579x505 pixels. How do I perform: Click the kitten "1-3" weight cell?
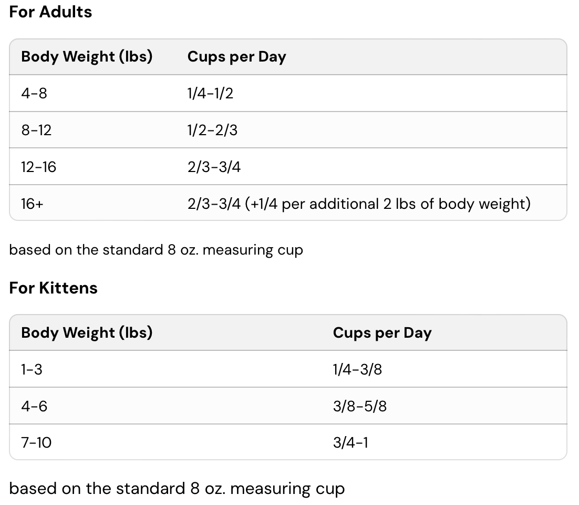coord(32,369)
